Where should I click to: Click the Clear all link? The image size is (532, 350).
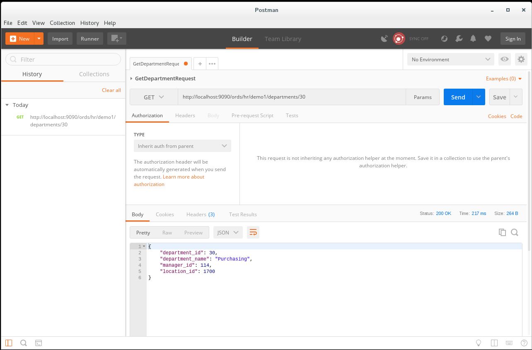(x=111, y=90)
